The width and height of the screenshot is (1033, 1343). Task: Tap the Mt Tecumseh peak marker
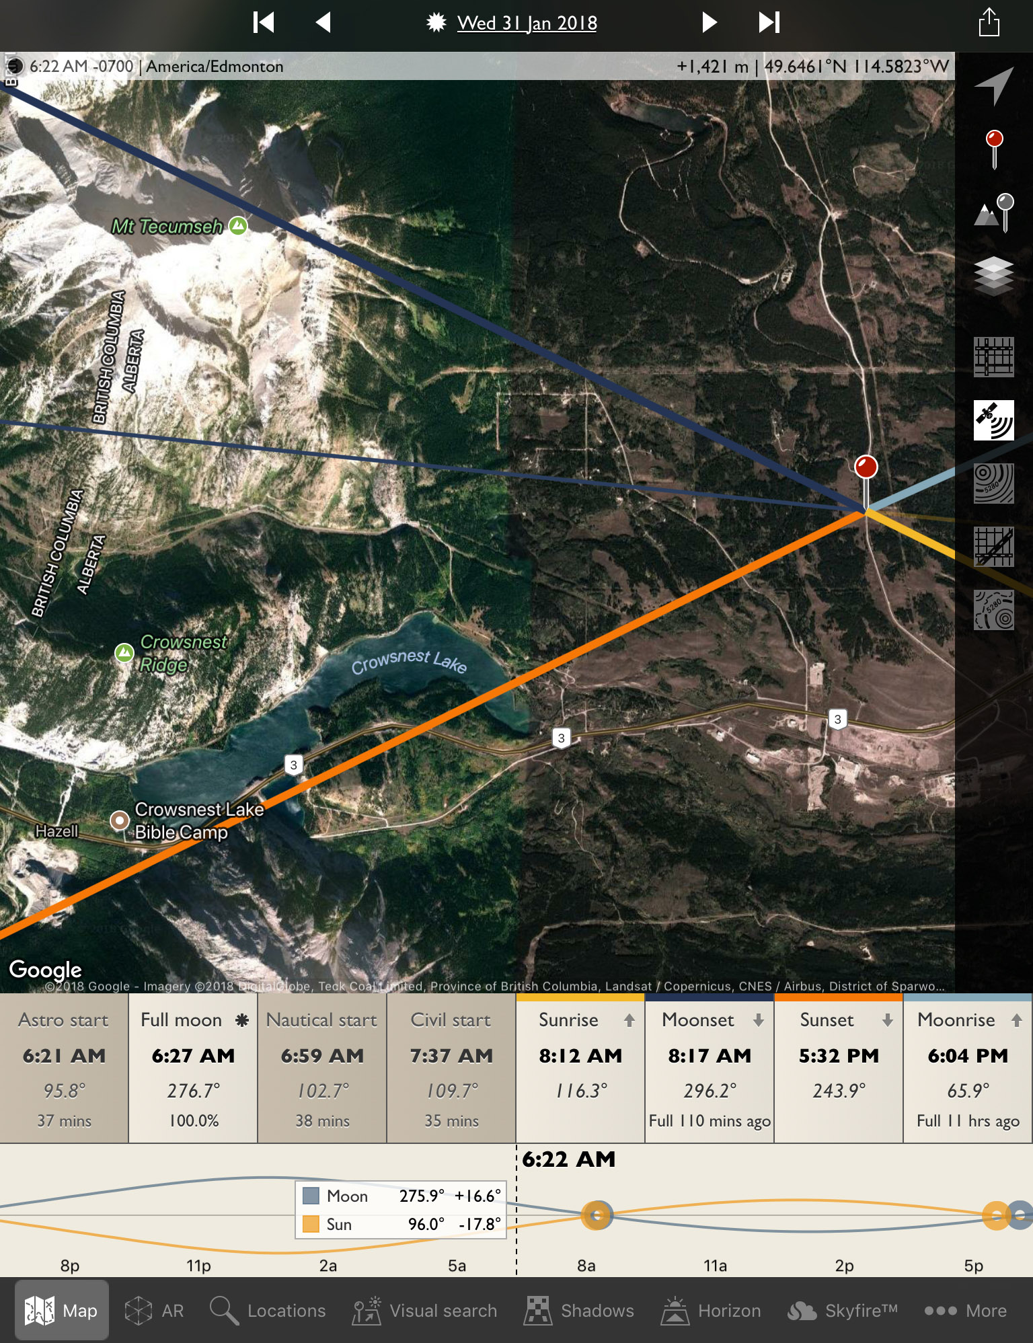click(238, 225)
